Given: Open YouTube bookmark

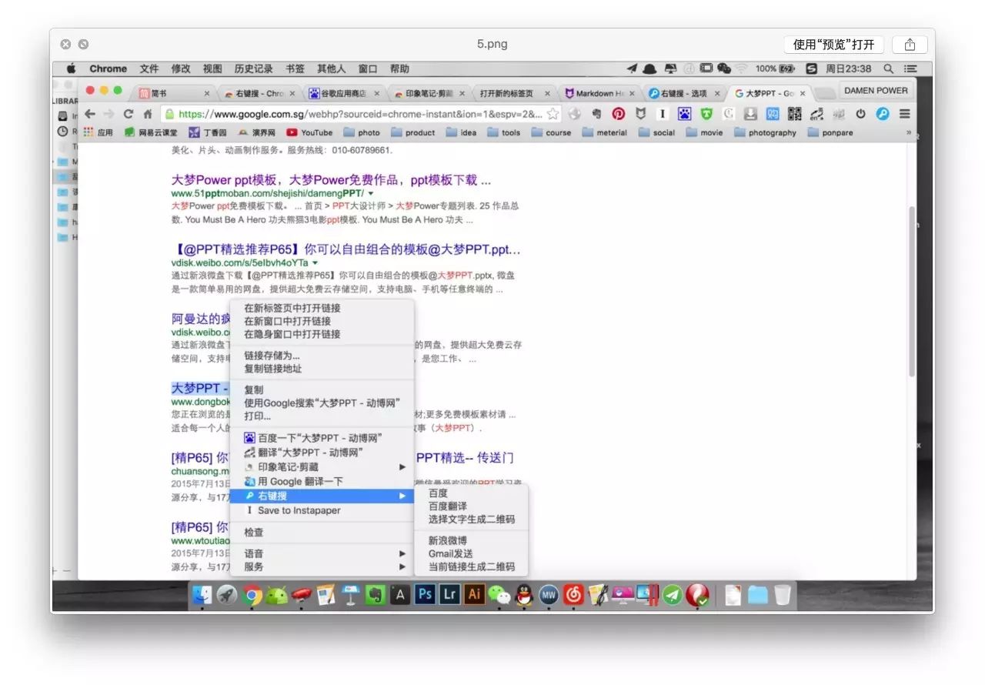Looking at the screenshot, I should pos(309,132).
